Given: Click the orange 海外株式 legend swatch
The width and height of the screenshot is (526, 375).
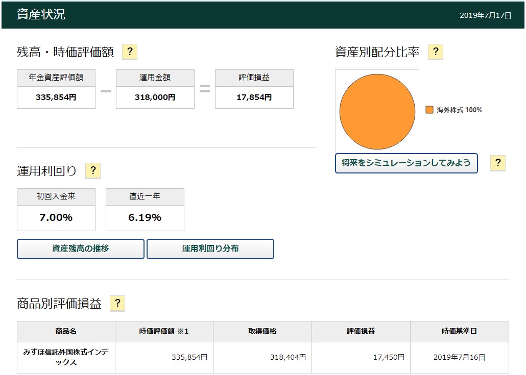Looking at the screenshot, I should point(429,110).
